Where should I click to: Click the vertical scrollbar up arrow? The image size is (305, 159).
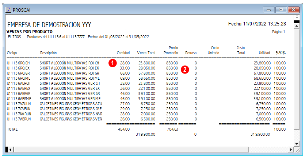pyautogui.click(x=297, y=26)
